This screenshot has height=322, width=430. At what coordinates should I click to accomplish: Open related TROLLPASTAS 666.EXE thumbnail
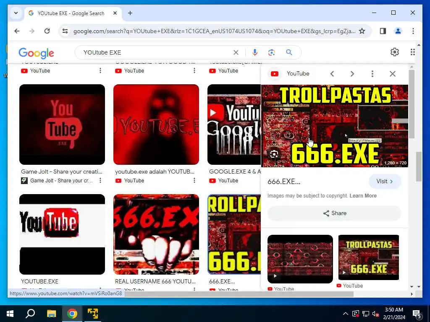(369, 257)
